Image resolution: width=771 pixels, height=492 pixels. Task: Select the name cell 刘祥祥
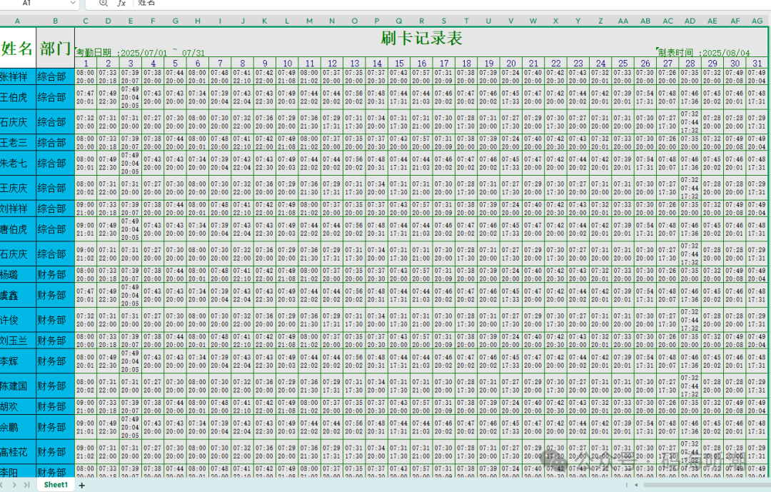tap(18, 209)
